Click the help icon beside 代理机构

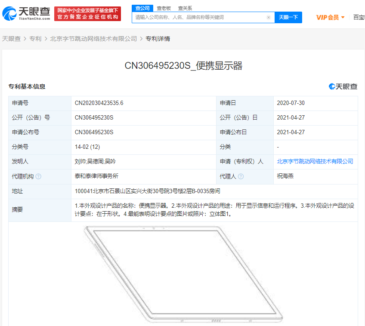pyautogui.click(x=38, y=176)
